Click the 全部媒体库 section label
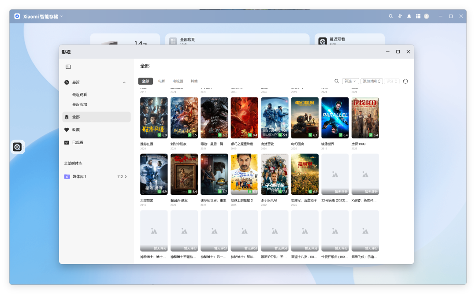The image size is (476, 294). (x=73, y=164)
